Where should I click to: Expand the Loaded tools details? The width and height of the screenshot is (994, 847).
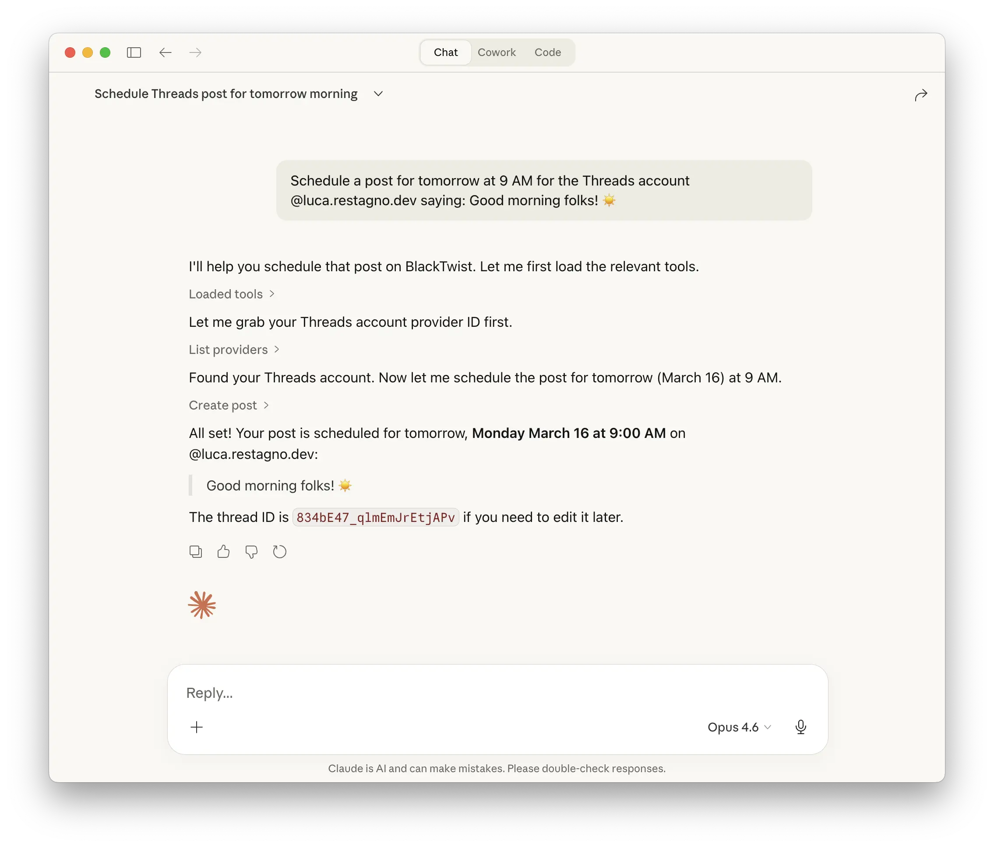pyautogui.click(x=231, y=294)
